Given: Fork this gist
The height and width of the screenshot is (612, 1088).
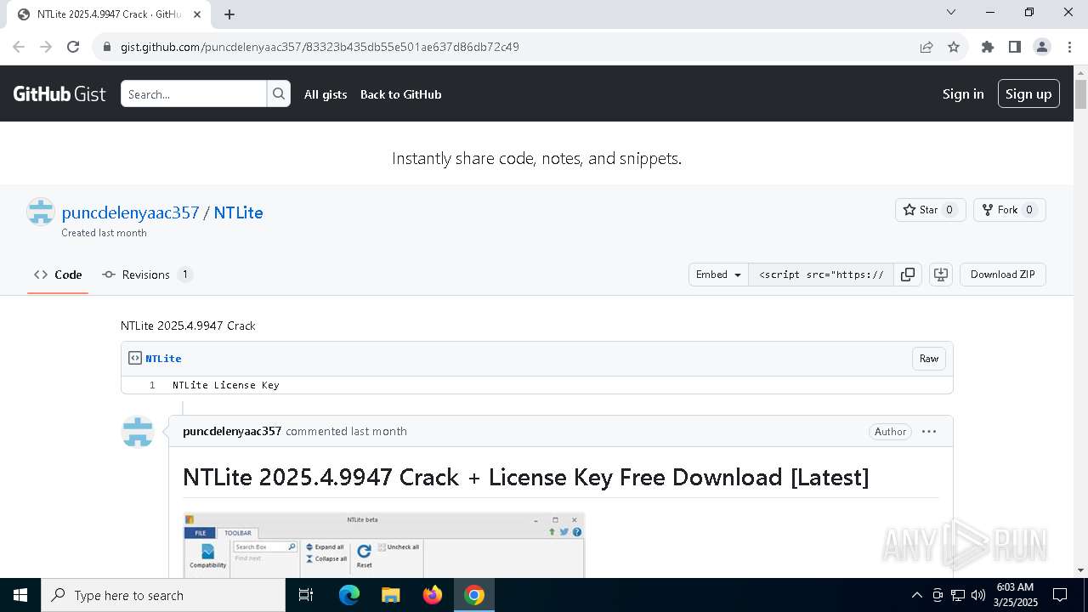Looking at the screenshot, I should (x=1009, y=210).
